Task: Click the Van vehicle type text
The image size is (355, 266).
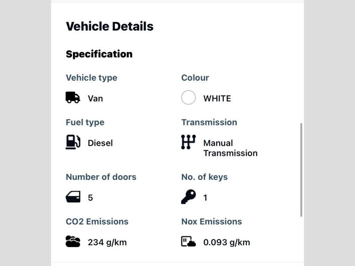Action: (x=95, y=98)
